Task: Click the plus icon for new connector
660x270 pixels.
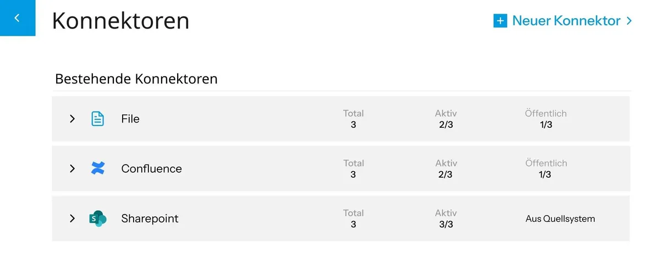Action: [500, 21]
